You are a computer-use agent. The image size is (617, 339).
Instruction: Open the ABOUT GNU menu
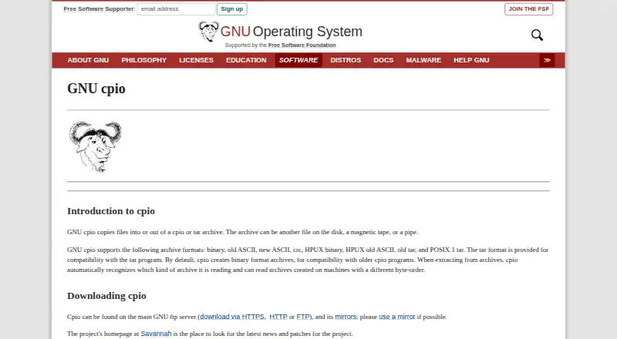tap(88, 60)
